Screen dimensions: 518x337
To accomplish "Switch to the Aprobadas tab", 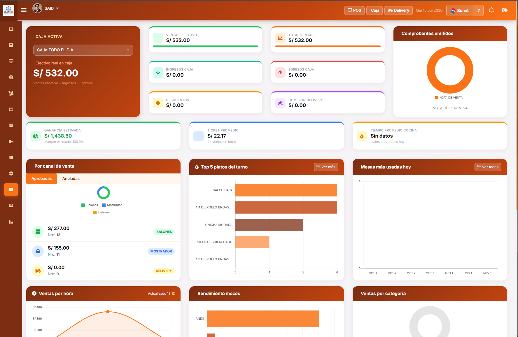I will pyautogui.click(x=41, y=179).
